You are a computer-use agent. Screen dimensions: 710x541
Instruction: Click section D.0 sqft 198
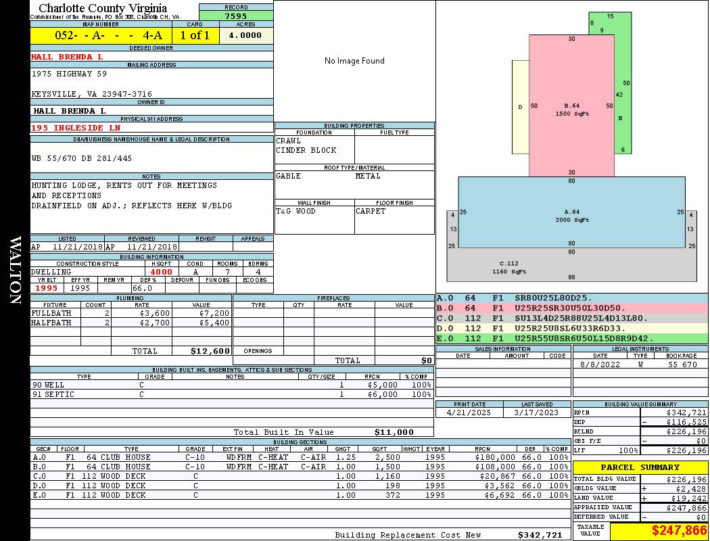coord(392,486)
